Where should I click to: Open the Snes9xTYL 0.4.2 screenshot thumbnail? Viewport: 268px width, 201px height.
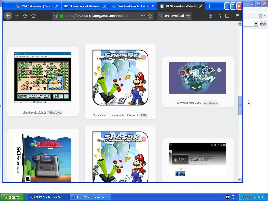coord(198,160)
